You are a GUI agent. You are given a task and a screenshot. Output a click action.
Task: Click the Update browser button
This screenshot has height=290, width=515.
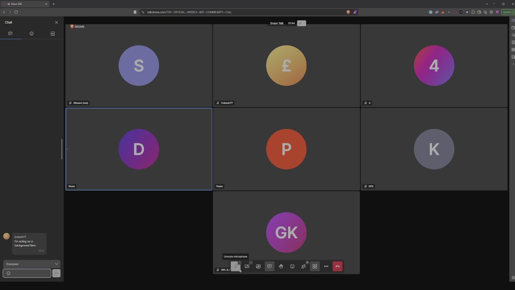508,12
